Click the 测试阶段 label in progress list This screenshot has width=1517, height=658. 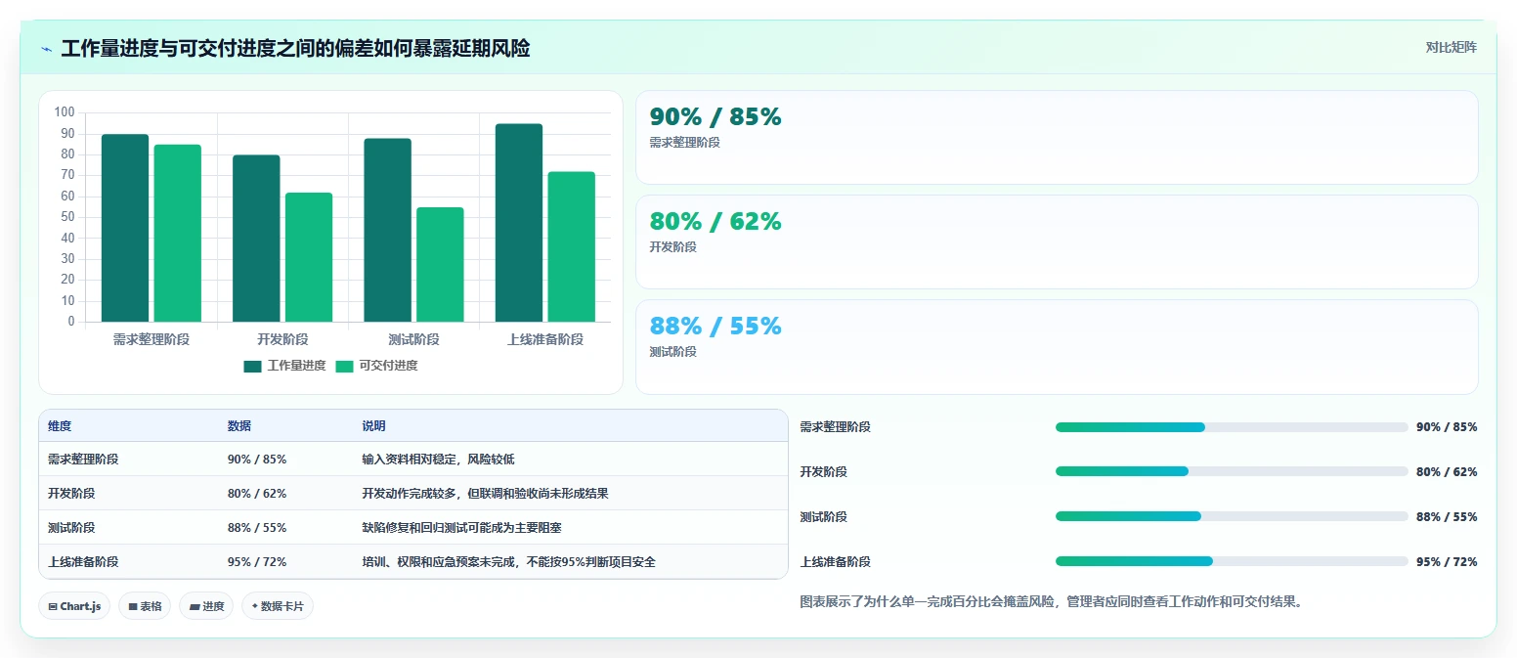click(x=824, y=516)
